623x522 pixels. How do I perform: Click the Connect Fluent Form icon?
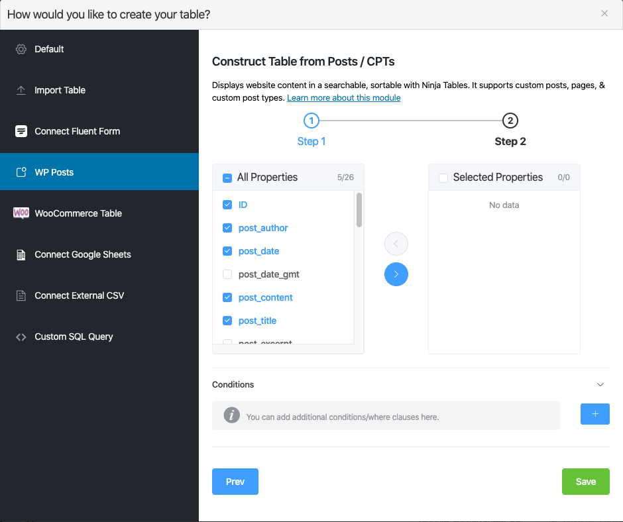coord(21,131)
